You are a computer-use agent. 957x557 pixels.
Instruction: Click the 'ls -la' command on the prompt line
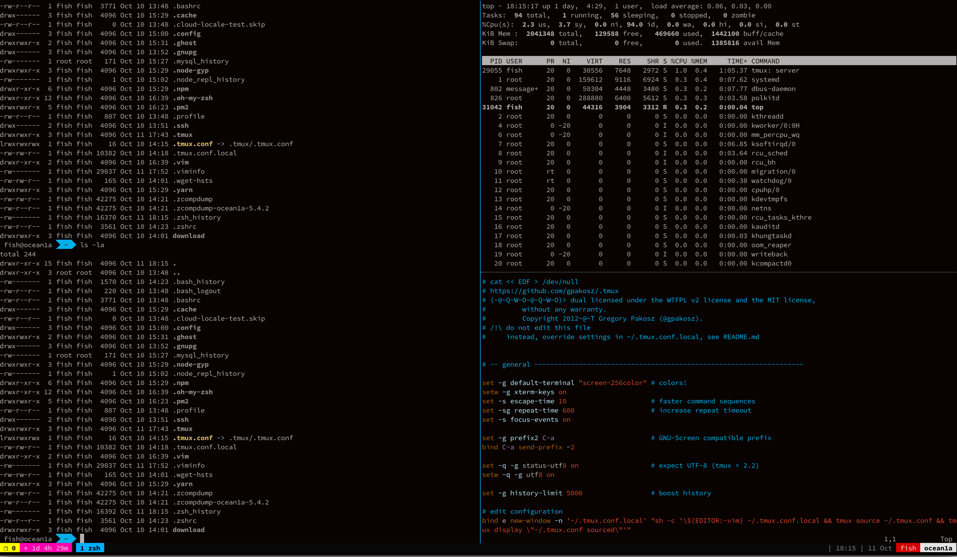[92, 245]
